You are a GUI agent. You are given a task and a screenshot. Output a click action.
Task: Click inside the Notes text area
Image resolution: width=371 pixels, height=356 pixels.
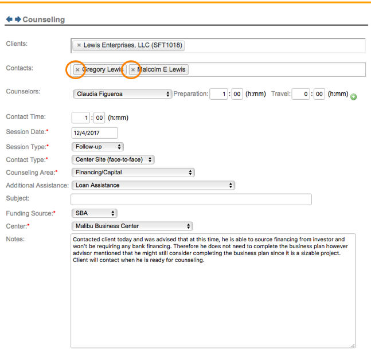coord(212,298)
